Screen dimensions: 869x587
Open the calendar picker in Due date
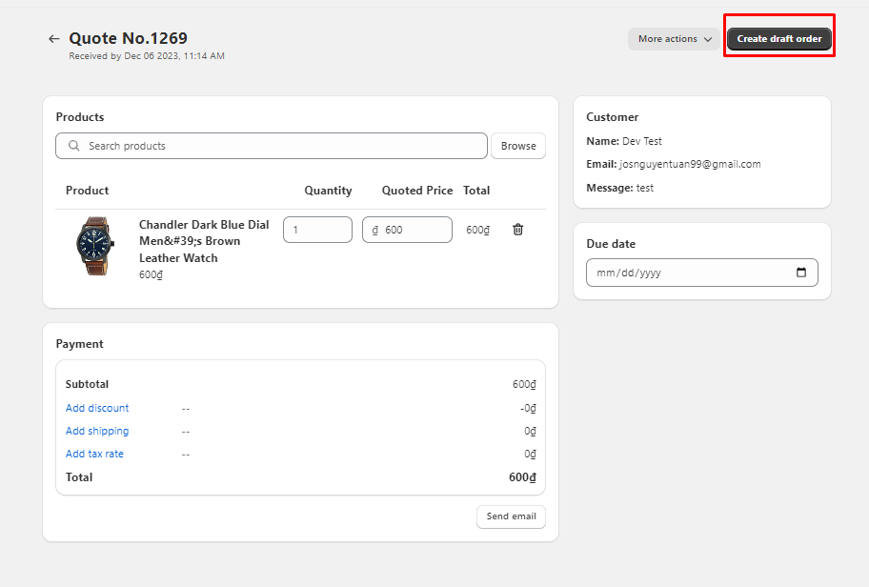(x=800, y=273)
